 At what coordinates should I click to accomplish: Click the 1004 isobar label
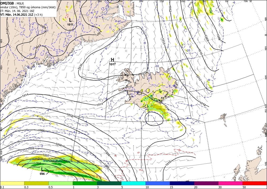pyautogui.click(x=31, y=148)
